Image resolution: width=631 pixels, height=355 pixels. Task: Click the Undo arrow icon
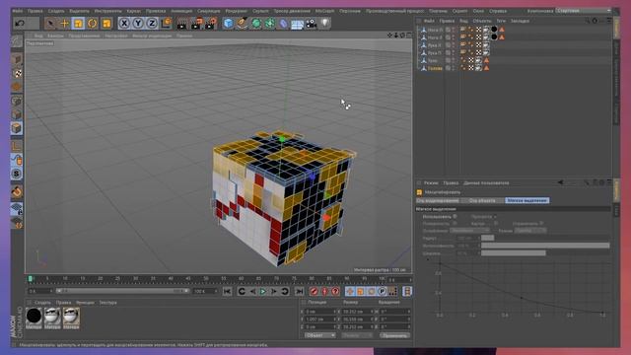coord(20,24)
